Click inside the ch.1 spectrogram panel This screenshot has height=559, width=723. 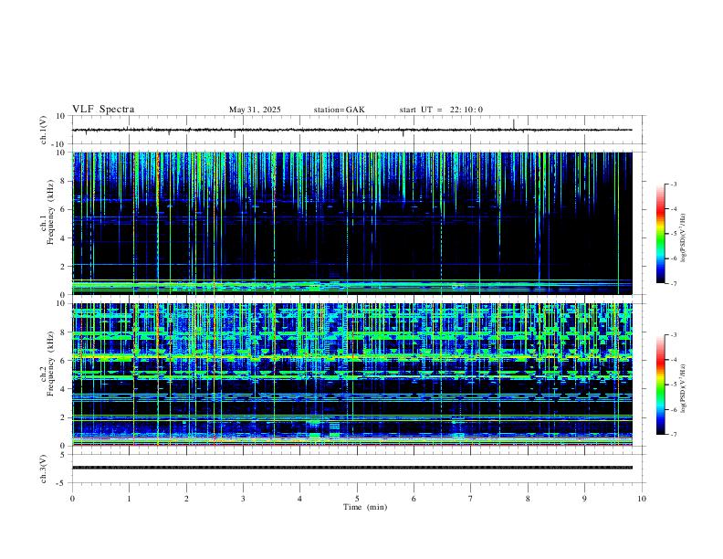click(351, 223)
